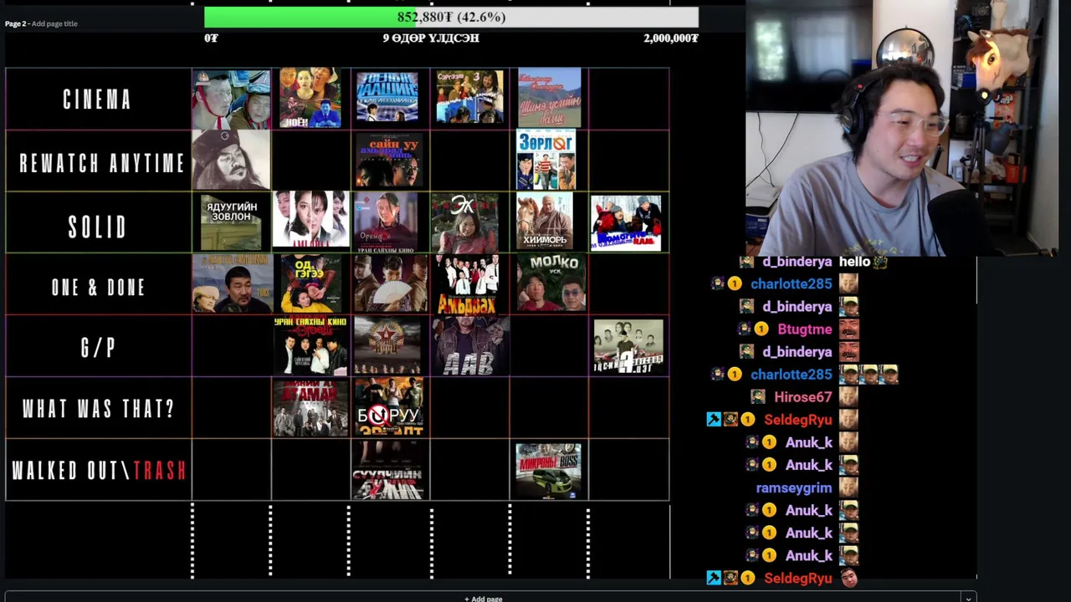1071x602 pixels.
Task: Select the Шинэ үсгийн багш poster
Action: (x=549, y=98)
